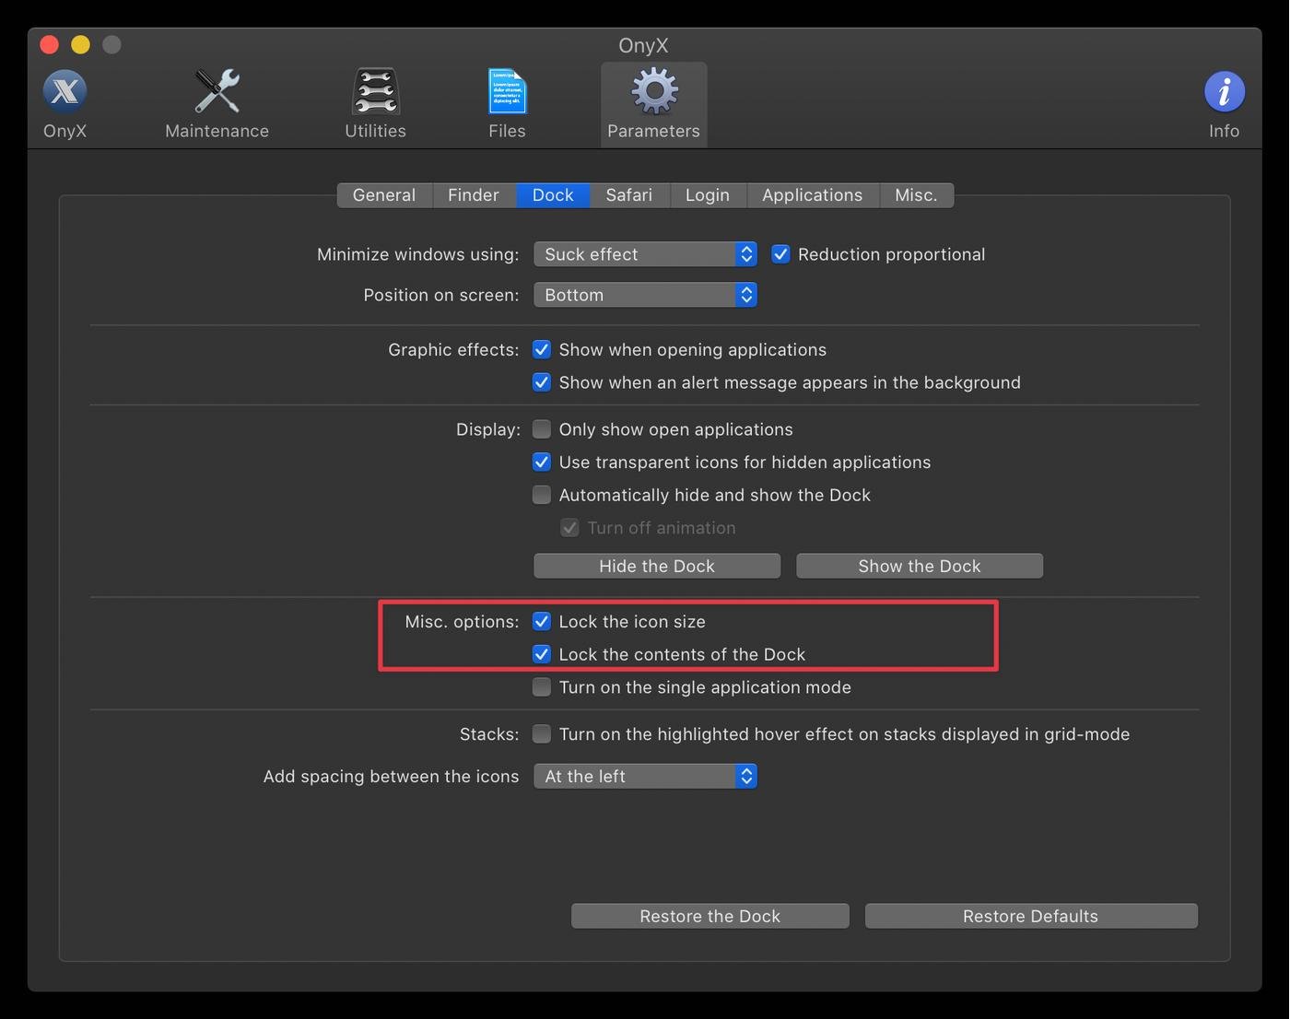Switch to the Safari tab

tap(628, 195)
